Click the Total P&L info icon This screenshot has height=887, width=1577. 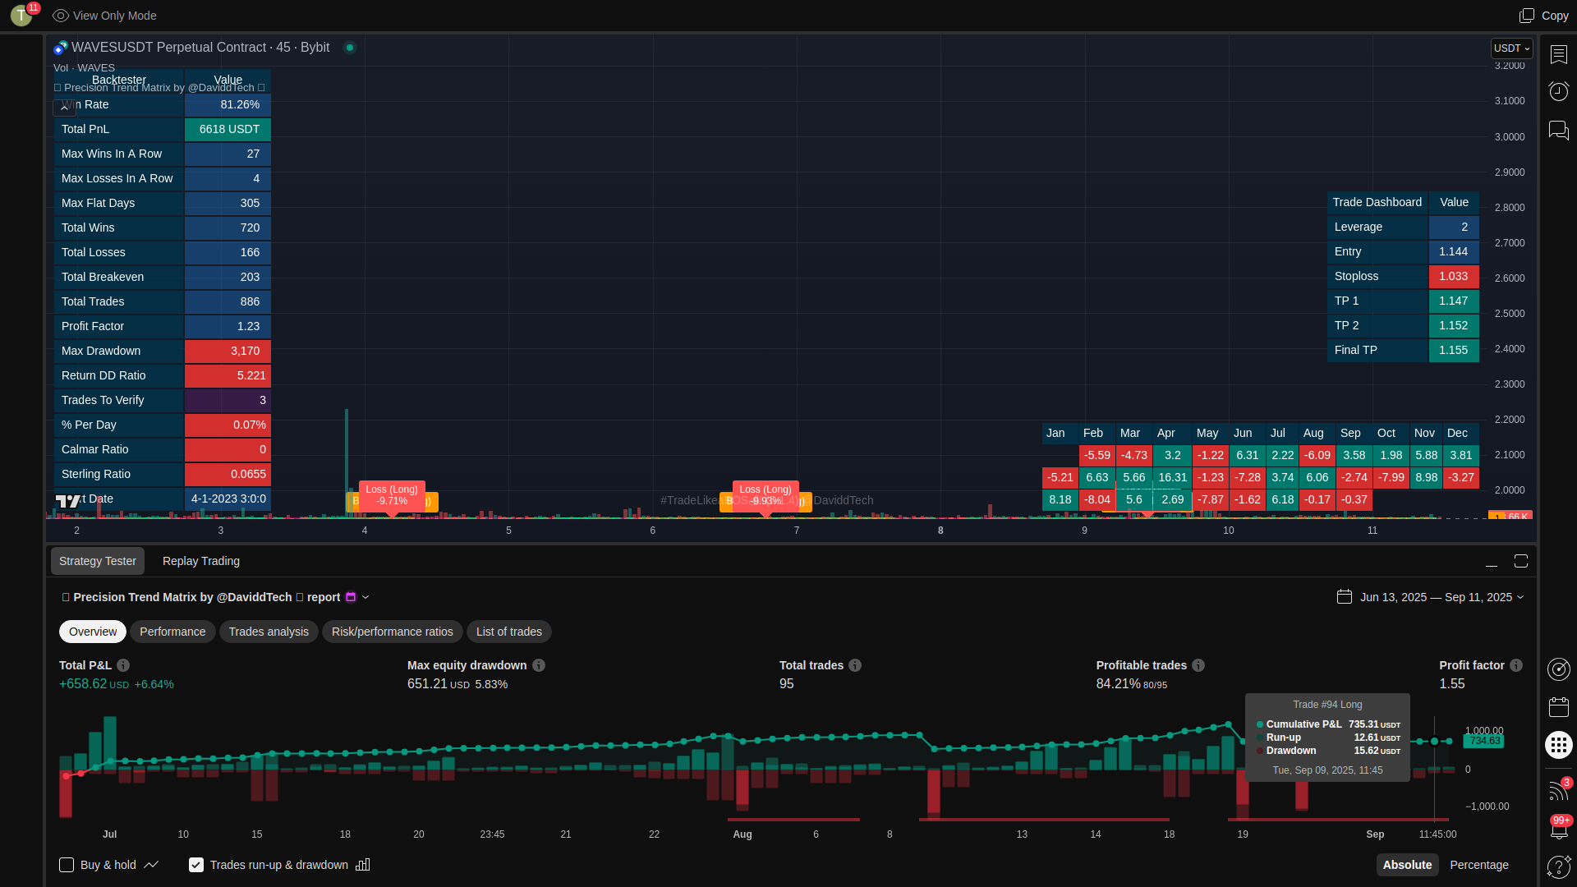click(123, 665)
